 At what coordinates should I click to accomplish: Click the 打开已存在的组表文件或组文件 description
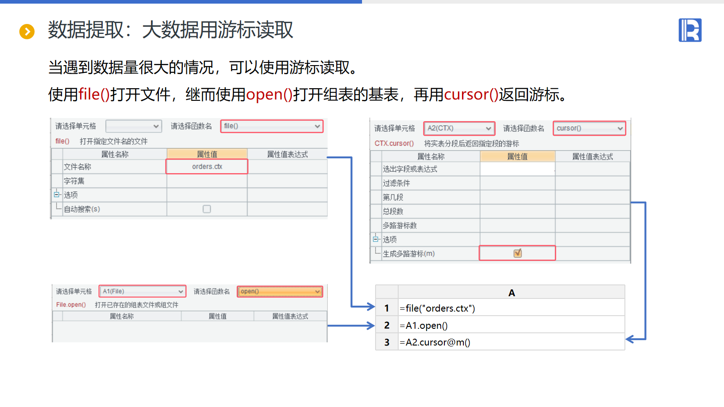[137, 305]
